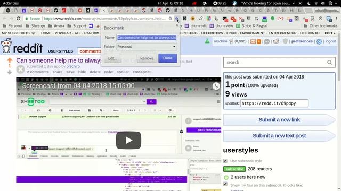Open the chat bubble icon in the user bar
This screenshot has height=191, width=341.
click(267, 41)
